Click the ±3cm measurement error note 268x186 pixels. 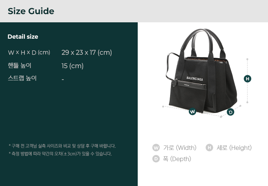point(60,154)
